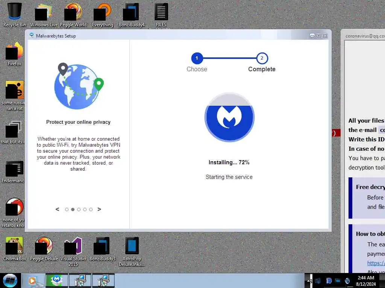Select the 'none of yo' desktop icon
This screenshot has height=288, width=385.
13,213
